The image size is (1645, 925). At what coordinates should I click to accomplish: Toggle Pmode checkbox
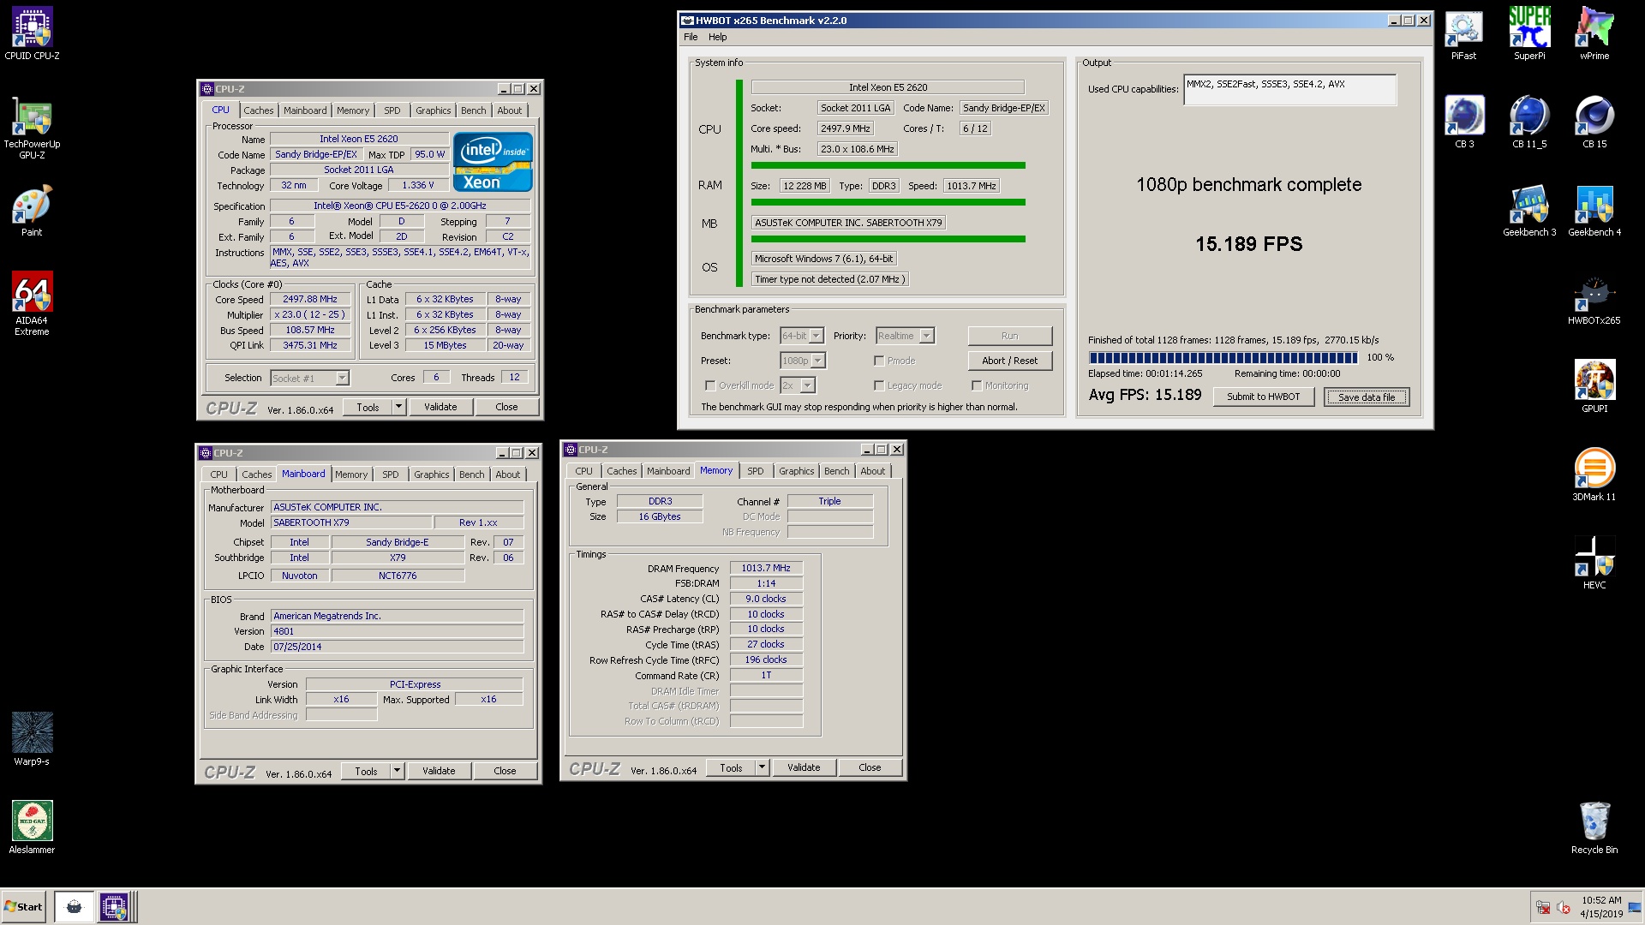879,361
